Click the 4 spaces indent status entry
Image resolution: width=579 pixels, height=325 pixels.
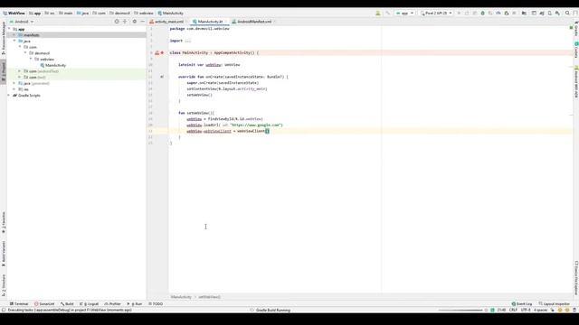click(540, 310)
